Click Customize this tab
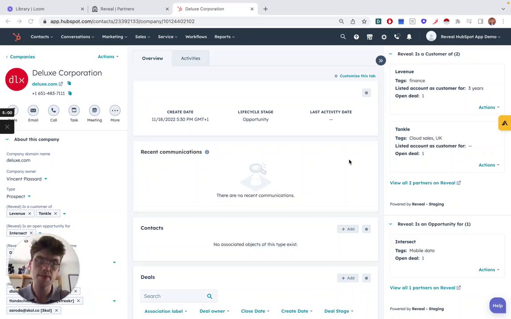The width and height of the screenshot is (511, 319). point(354,76)
